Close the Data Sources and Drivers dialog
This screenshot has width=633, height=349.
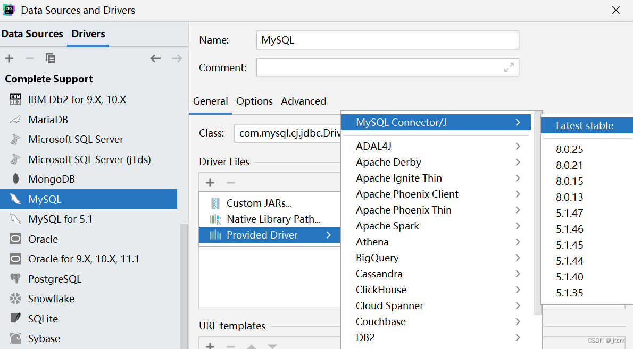tap(615, 10)
